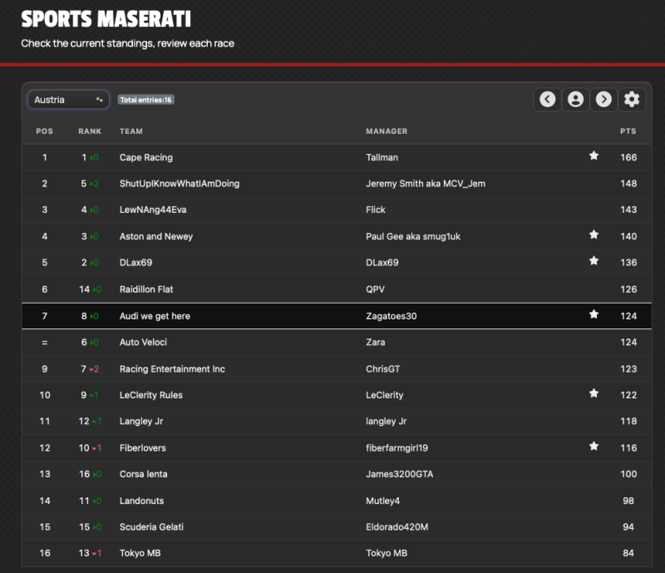The width and height of the screenshot is (665, 573).
Task: Open the Austria race dropdown
Action: pos(68,100)
